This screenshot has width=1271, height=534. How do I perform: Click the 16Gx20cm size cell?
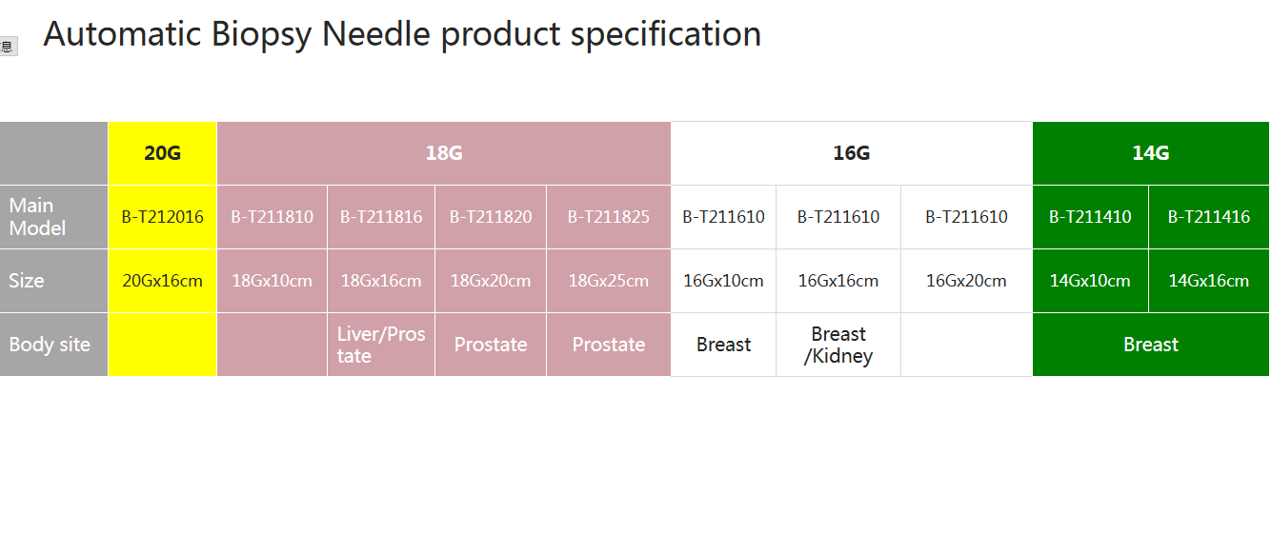[x=967, y=281]
